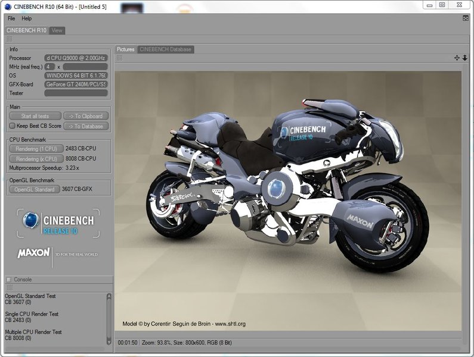Run the OpenGL Standard benchmark
The height and width of the screenshot is (357, 474).
click(35, 190)
